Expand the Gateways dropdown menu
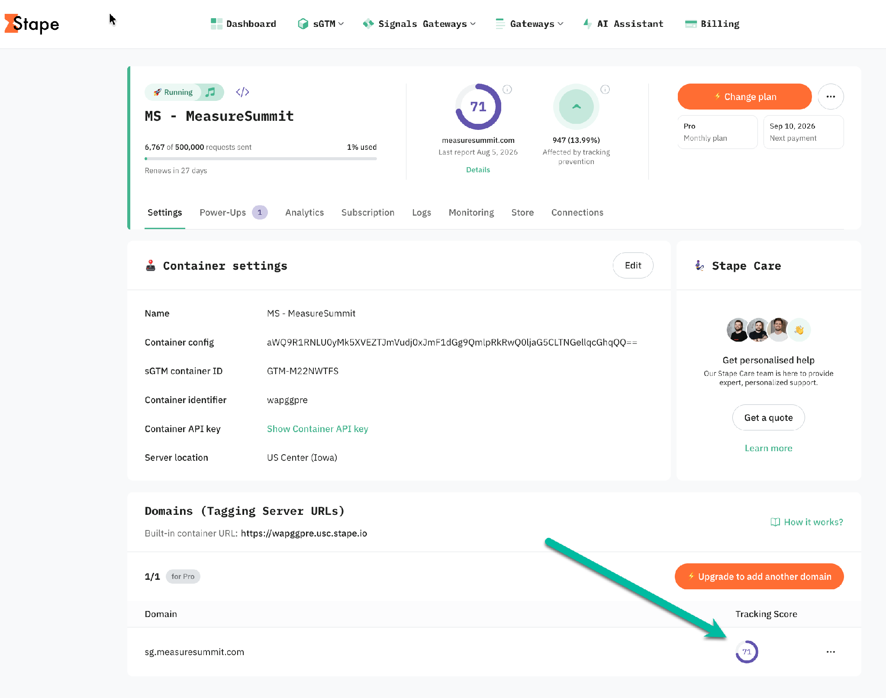 [529, 24]
